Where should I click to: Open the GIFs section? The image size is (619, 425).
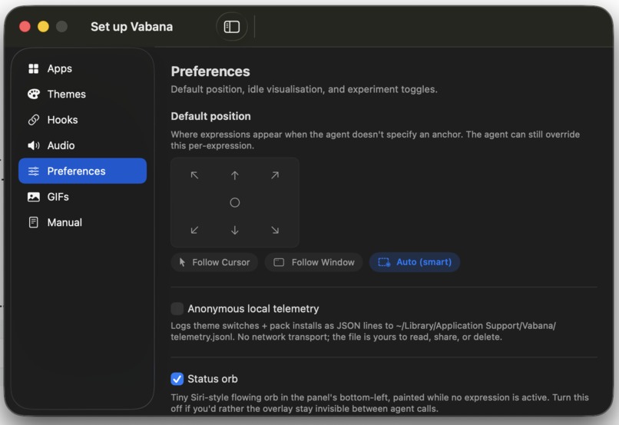pos(82,197)
